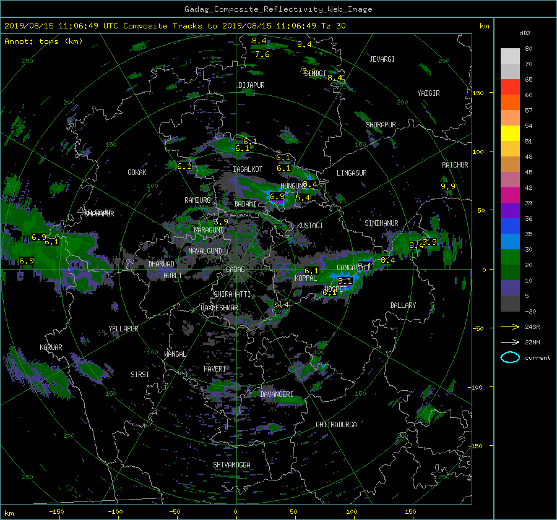Click the cyan 'current' ellipse legend symbol

(510, 357)
